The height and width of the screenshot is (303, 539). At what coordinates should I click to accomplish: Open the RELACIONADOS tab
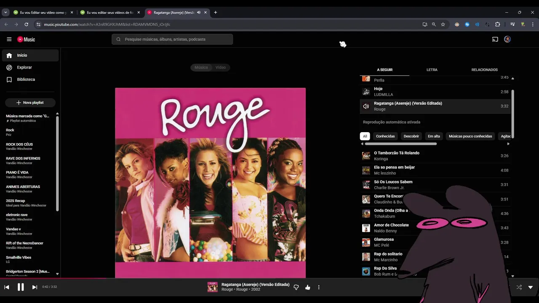(x=485, y=70)
